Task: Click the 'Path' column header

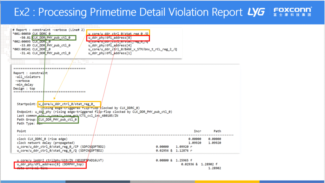Action: coord(217,131)
